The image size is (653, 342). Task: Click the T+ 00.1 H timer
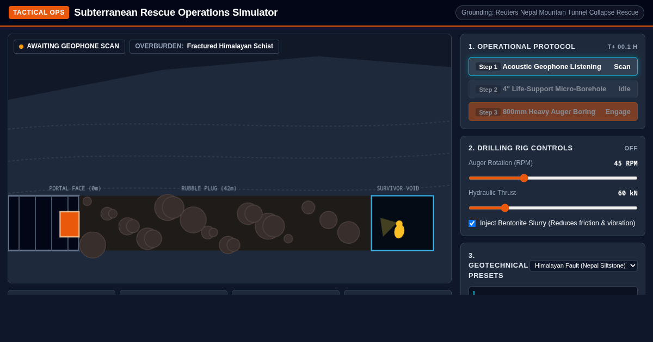click(x=623, y=47)
